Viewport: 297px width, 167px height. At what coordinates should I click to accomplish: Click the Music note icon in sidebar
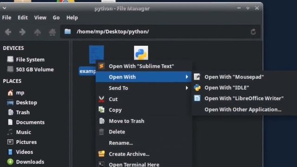10,132
